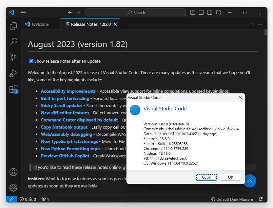The height and width of the screenshot is (208, 273).
Task: Open the Explorer view
Action: pyautogui.click(x=13, y=26)
